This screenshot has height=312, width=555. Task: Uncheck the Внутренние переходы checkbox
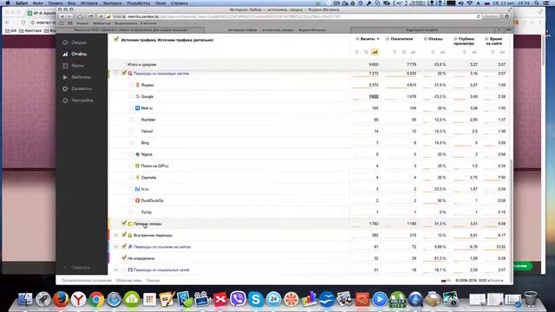124,235
